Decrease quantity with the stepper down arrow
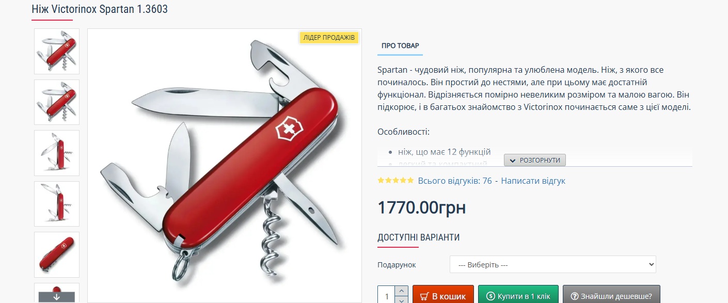Image resolution: width=728 pixels, height=303 pixels. pyautogui.click(x=402, y=300)
